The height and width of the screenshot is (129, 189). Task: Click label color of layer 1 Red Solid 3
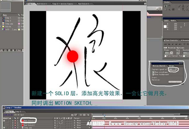(15, 121)
